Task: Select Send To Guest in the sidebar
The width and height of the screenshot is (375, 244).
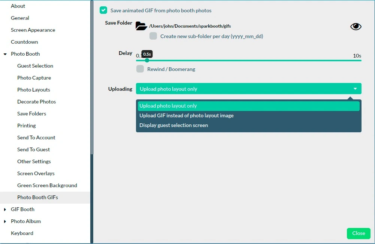Action: tap(33, 149)
